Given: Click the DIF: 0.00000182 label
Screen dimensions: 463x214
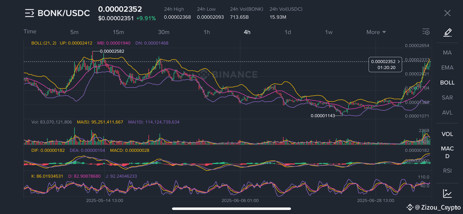Looking at the screenshot, I should [x=48, y=150].
